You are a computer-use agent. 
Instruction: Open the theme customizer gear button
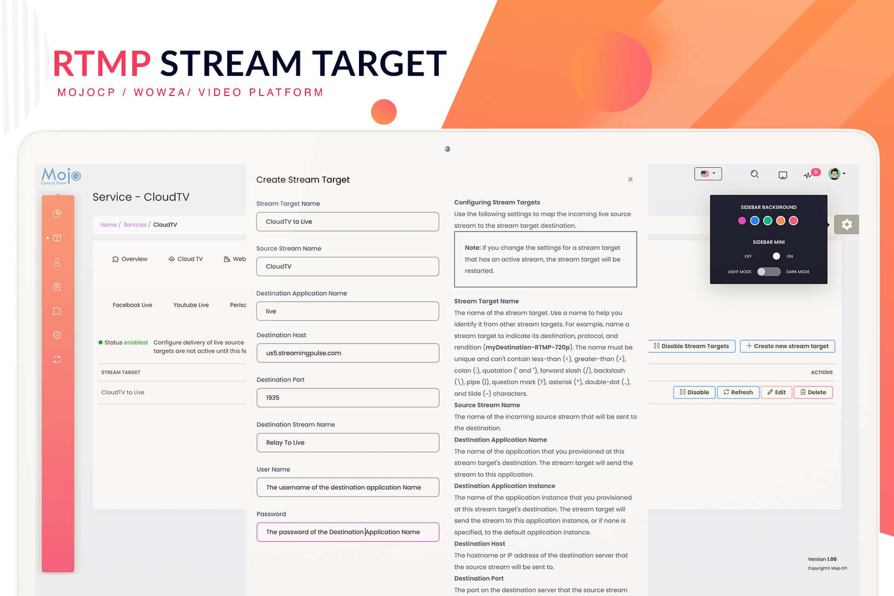coord(847,224)
